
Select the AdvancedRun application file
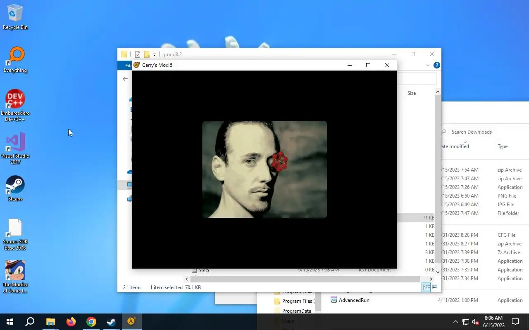(350, 300)
